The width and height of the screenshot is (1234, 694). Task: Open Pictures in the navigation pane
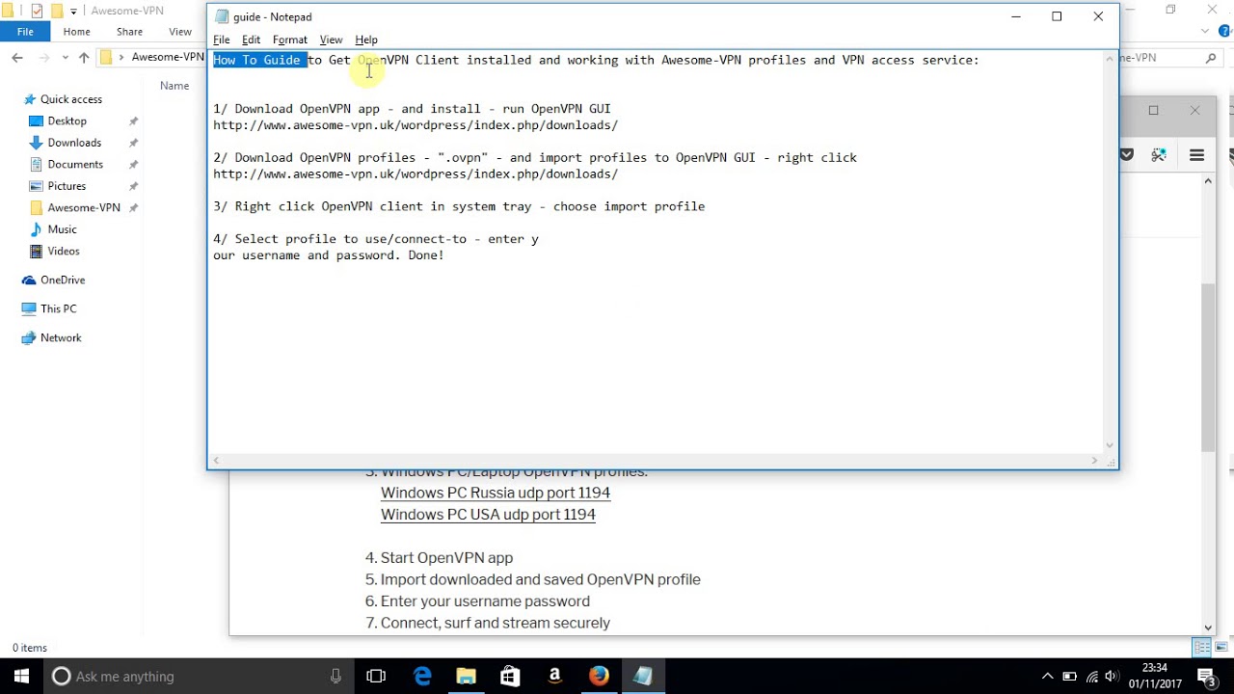pos(67,186)
